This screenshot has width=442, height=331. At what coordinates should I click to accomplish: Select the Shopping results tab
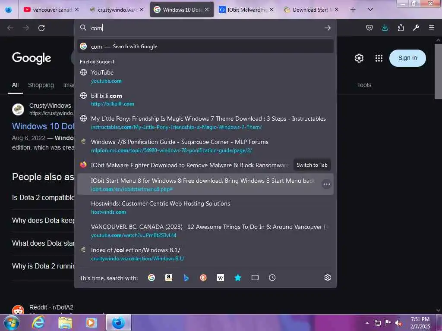pyautogui.click(x=41, y=85)
